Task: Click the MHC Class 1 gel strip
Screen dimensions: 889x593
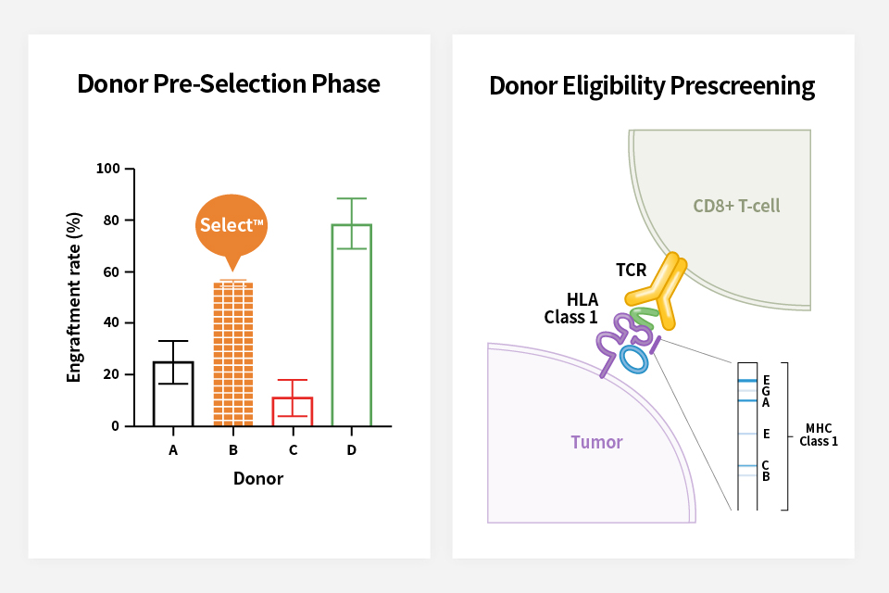Action: 747,435
